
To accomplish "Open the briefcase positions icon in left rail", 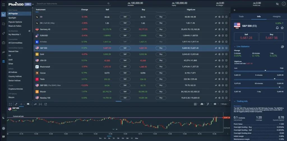I will pyautogui.click(x=3, y=43).
